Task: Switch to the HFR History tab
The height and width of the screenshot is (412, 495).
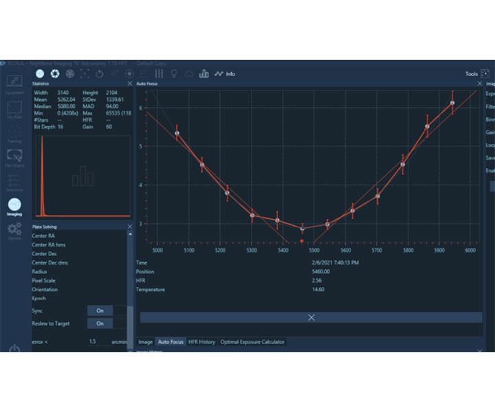Action: (x=201, y=342)
